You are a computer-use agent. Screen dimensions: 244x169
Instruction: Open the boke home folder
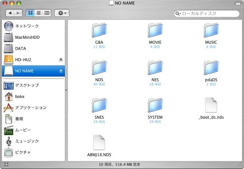pyautogui.click(x=34, y=96)
